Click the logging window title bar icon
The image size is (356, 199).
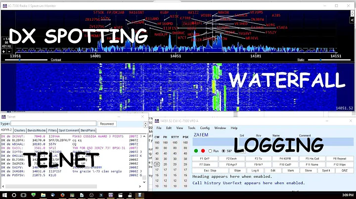tap(157, 121)
